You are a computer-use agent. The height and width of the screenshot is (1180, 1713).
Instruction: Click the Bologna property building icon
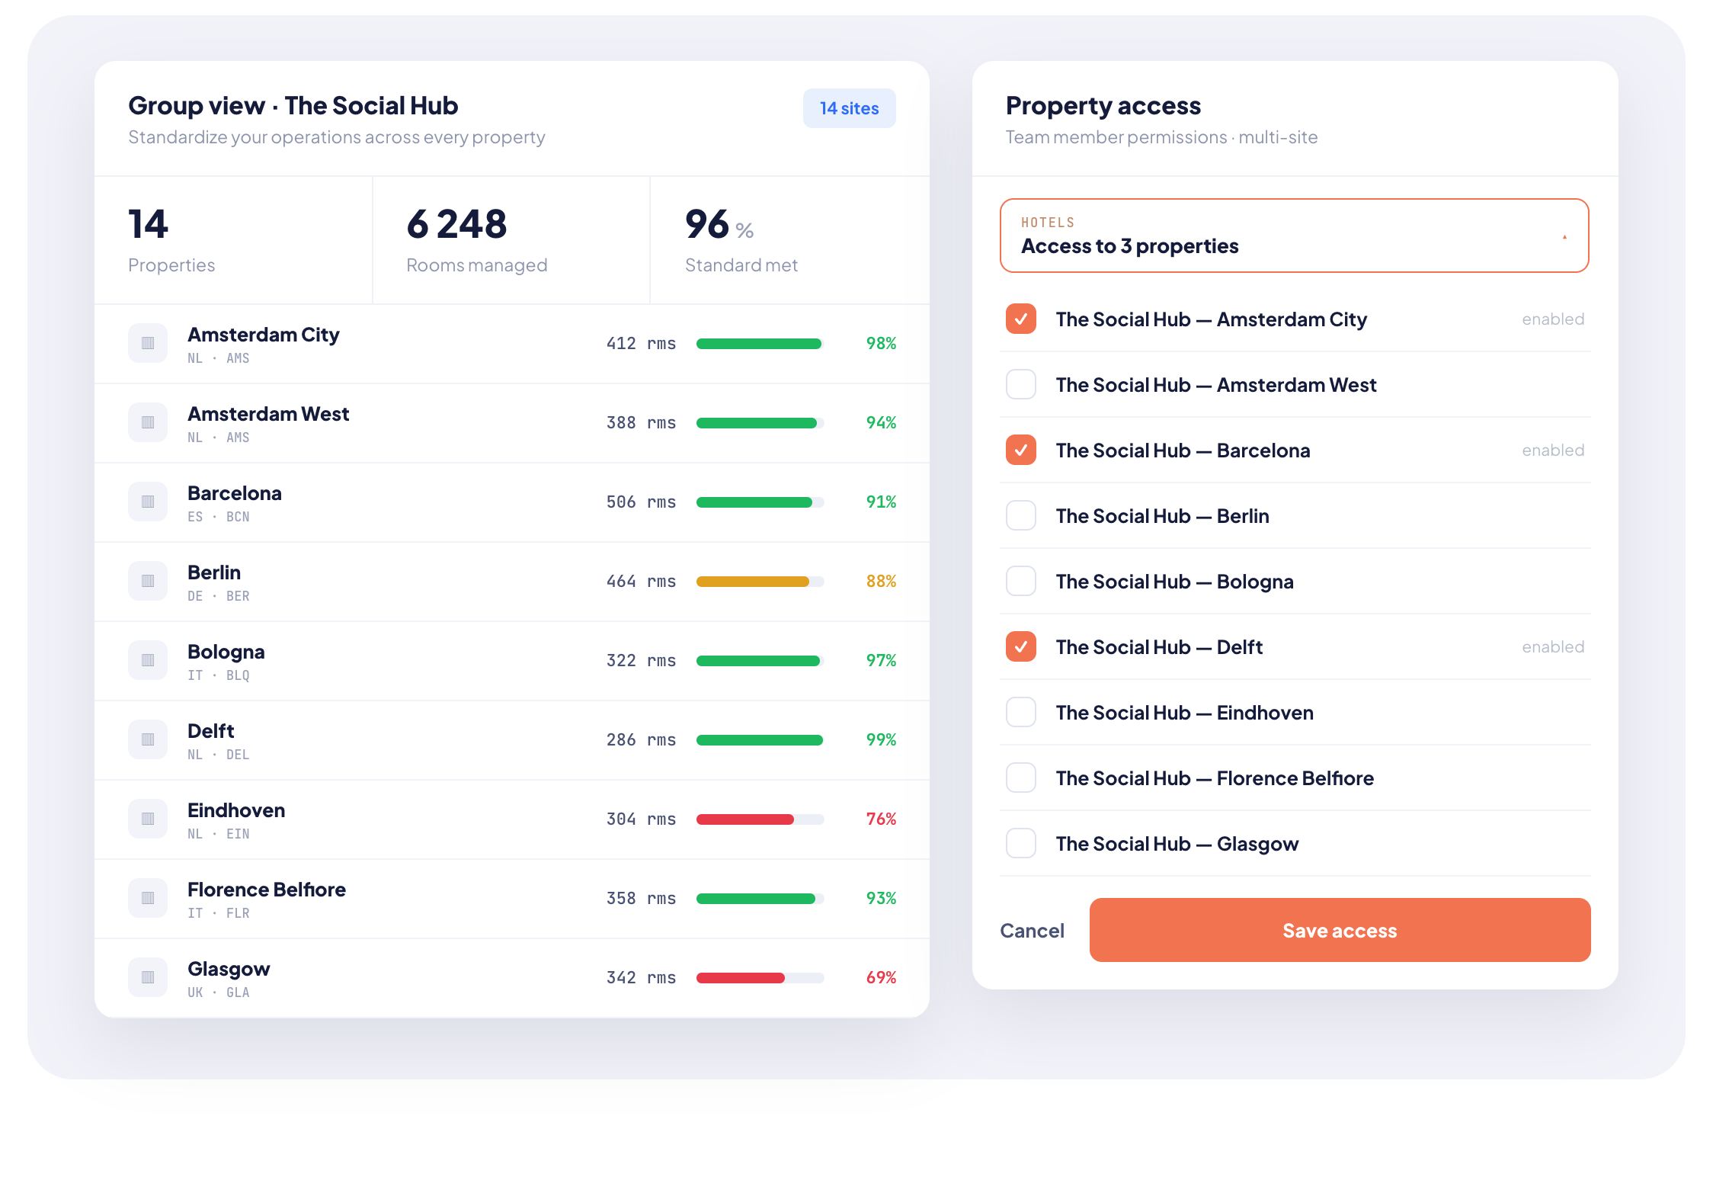click(148, 660)
